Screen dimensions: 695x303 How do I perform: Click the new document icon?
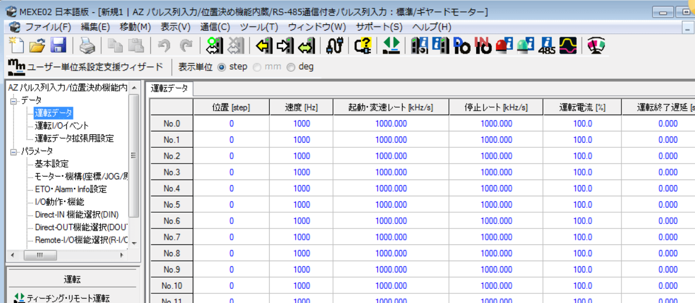coord(17,46)
